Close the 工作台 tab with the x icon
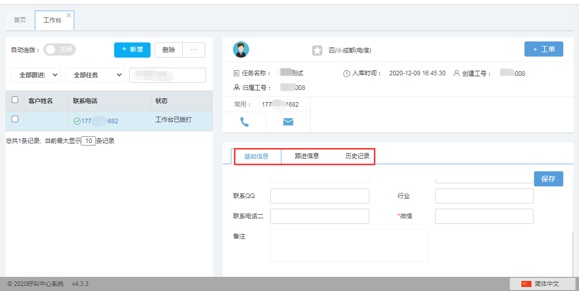579x291 pixels. tap(69, 15)
